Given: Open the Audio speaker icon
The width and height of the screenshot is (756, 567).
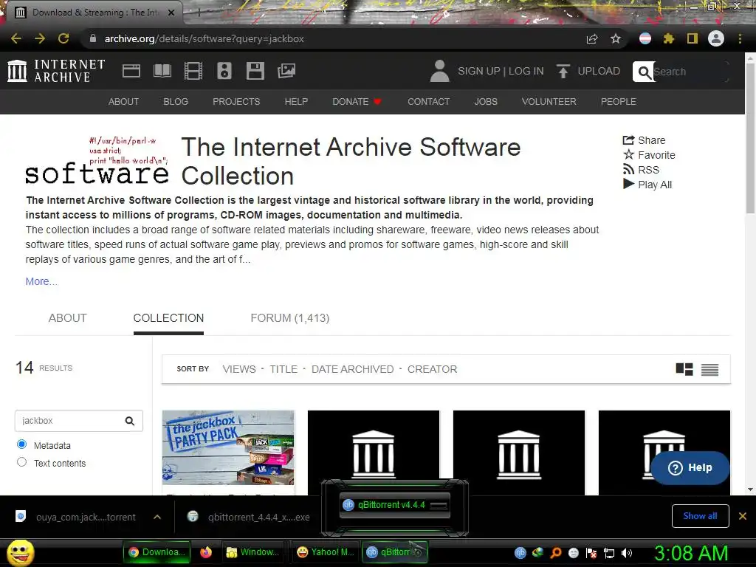Looking at the screenshot, I should [x=224, y=71].
